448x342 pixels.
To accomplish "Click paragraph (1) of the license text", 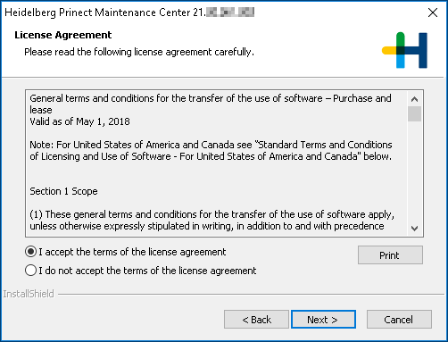I will 212,221.
